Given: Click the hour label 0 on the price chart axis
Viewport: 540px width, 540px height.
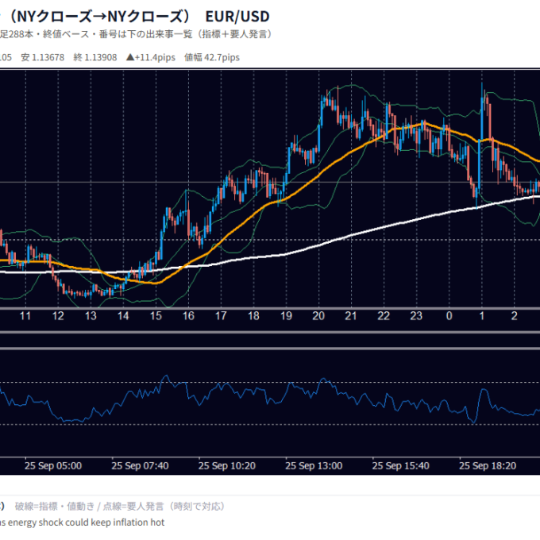Looking at the screenshot, I should pyautogui.click(x=449, y=316).
